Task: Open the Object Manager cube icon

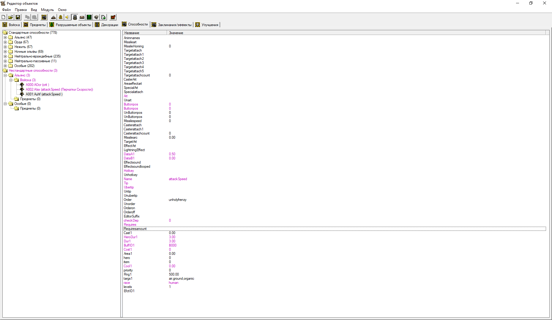Action: pyautogui.click(x=96, y=17)
